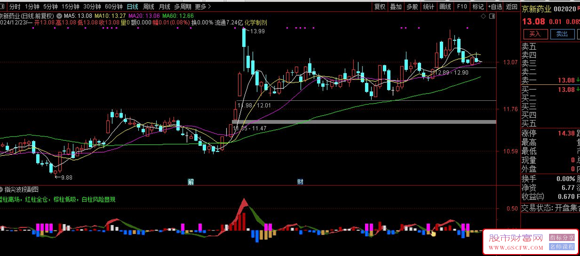Viewport: 580px width, 256px height.
Task: Open the 统计 statistics tool
Action: pyautogui.click(x=428, y=7)
